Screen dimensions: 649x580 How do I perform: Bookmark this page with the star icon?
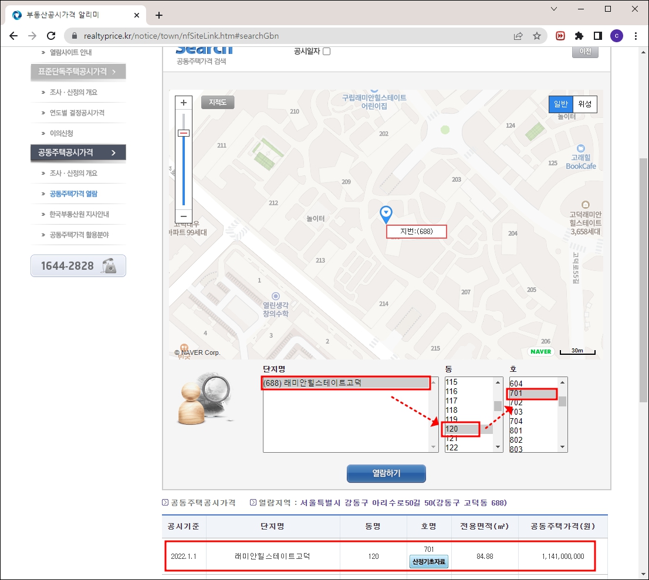(537, 36)
